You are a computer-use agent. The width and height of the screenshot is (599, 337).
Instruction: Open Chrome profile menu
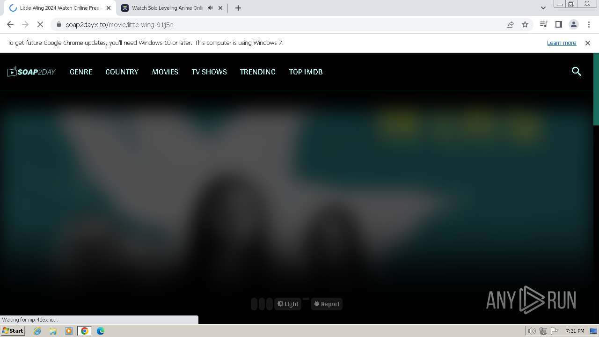click(573, 24)
